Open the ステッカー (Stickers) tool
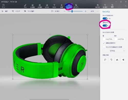This screenshot has height=100, width=128. click(x=47, y=6)
